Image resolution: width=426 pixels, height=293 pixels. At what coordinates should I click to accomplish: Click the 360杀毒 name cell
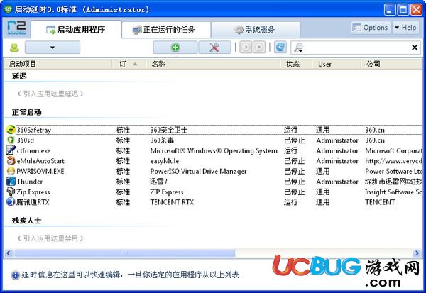click(x=162, y=140)
